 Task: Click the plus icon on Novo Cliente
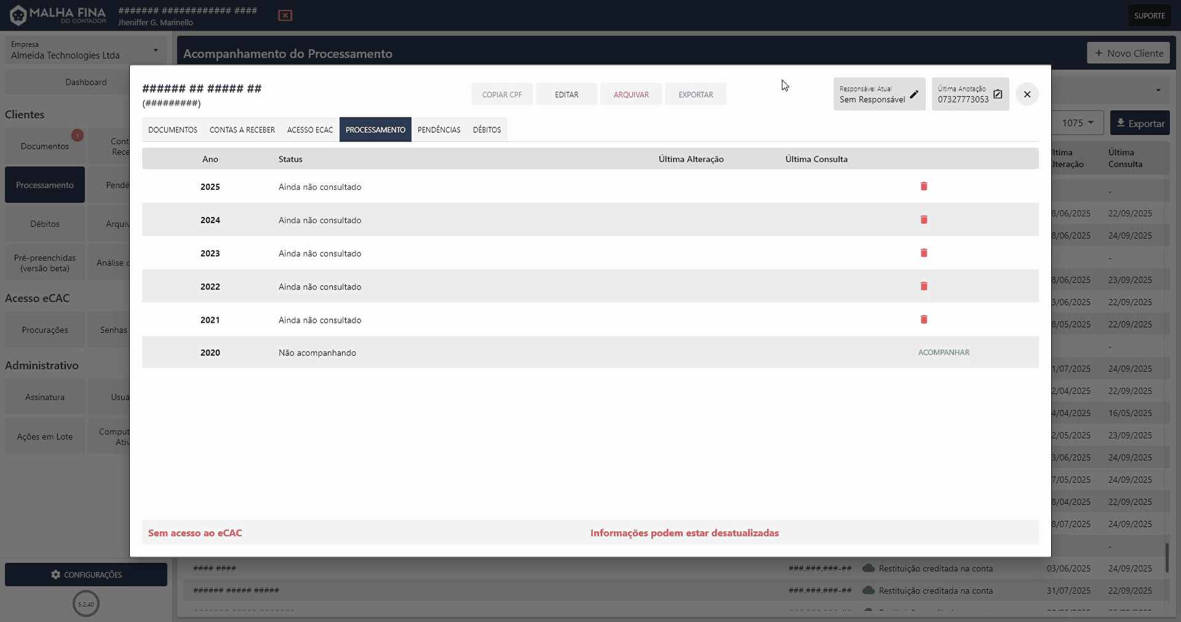click(1100, 53)
